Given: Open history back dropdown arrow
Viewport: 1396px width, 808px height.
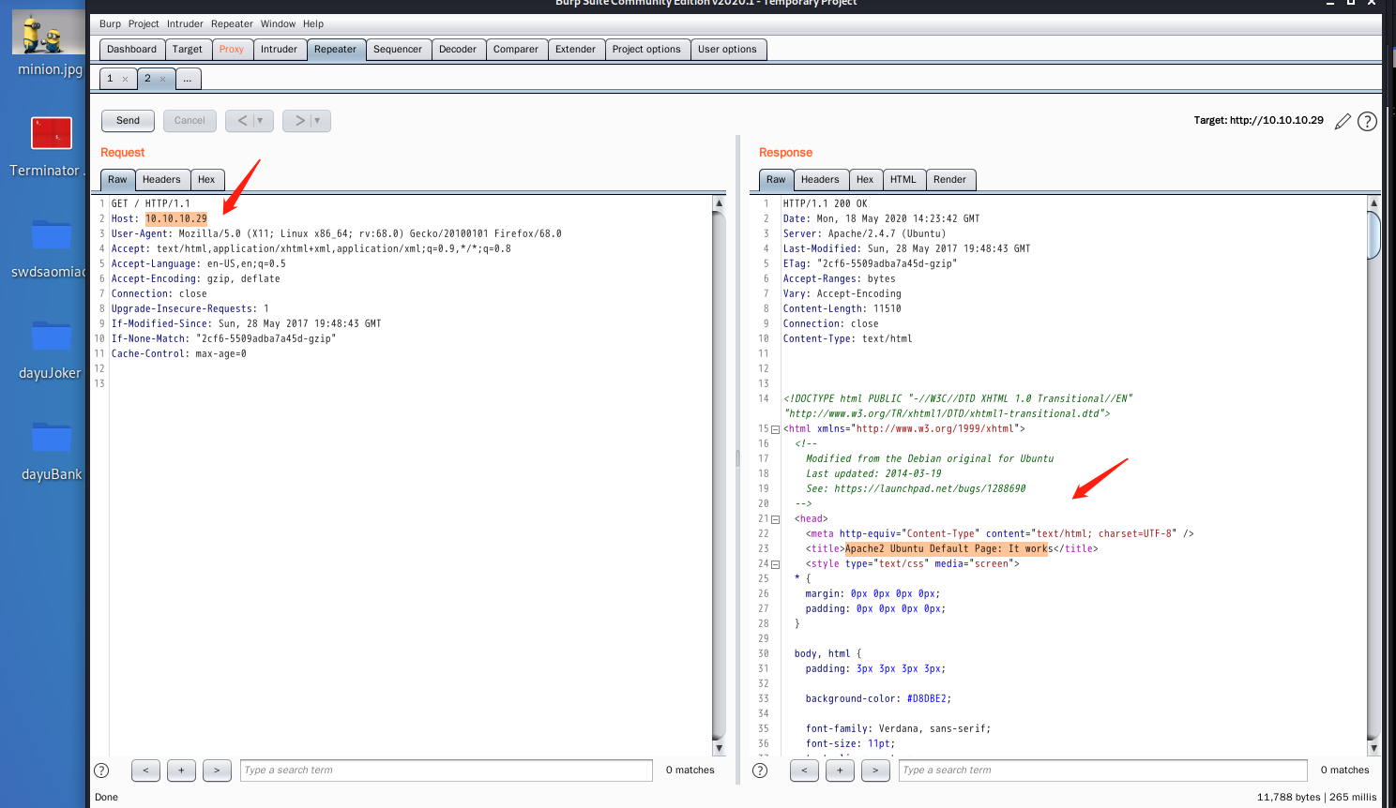Looking at the screenshot, I should pyautogui.click(x=261, y=121).
